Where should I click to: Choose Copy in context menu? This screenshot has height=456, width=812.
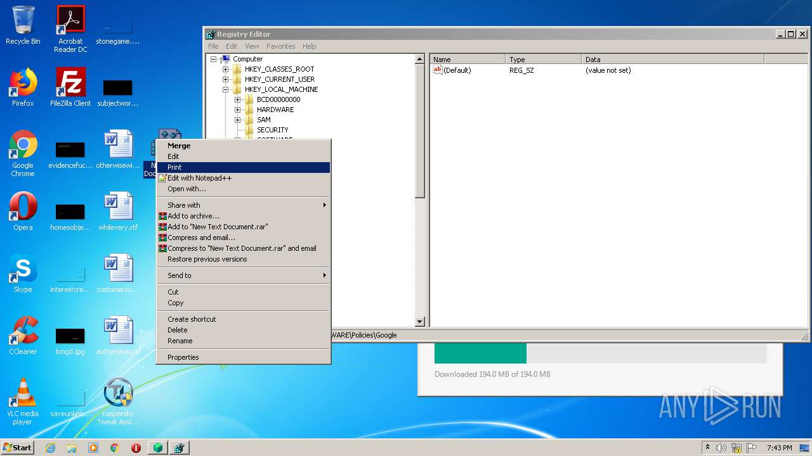point(244,303)
